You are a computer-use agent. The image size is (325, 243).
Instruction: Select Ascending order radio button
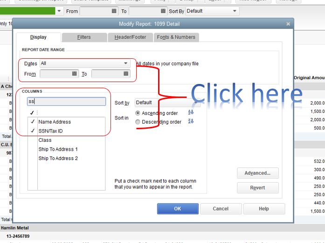click(138, 113)
